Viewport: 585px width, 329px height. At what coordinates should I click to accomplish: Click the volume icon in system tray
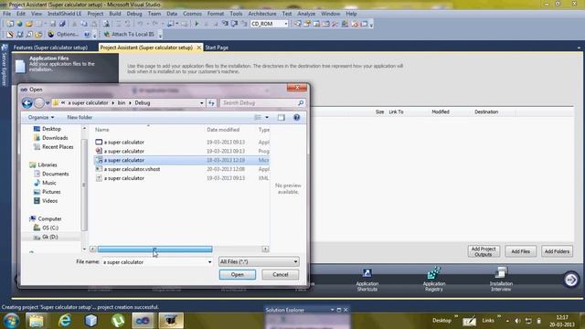pos(517,321)
